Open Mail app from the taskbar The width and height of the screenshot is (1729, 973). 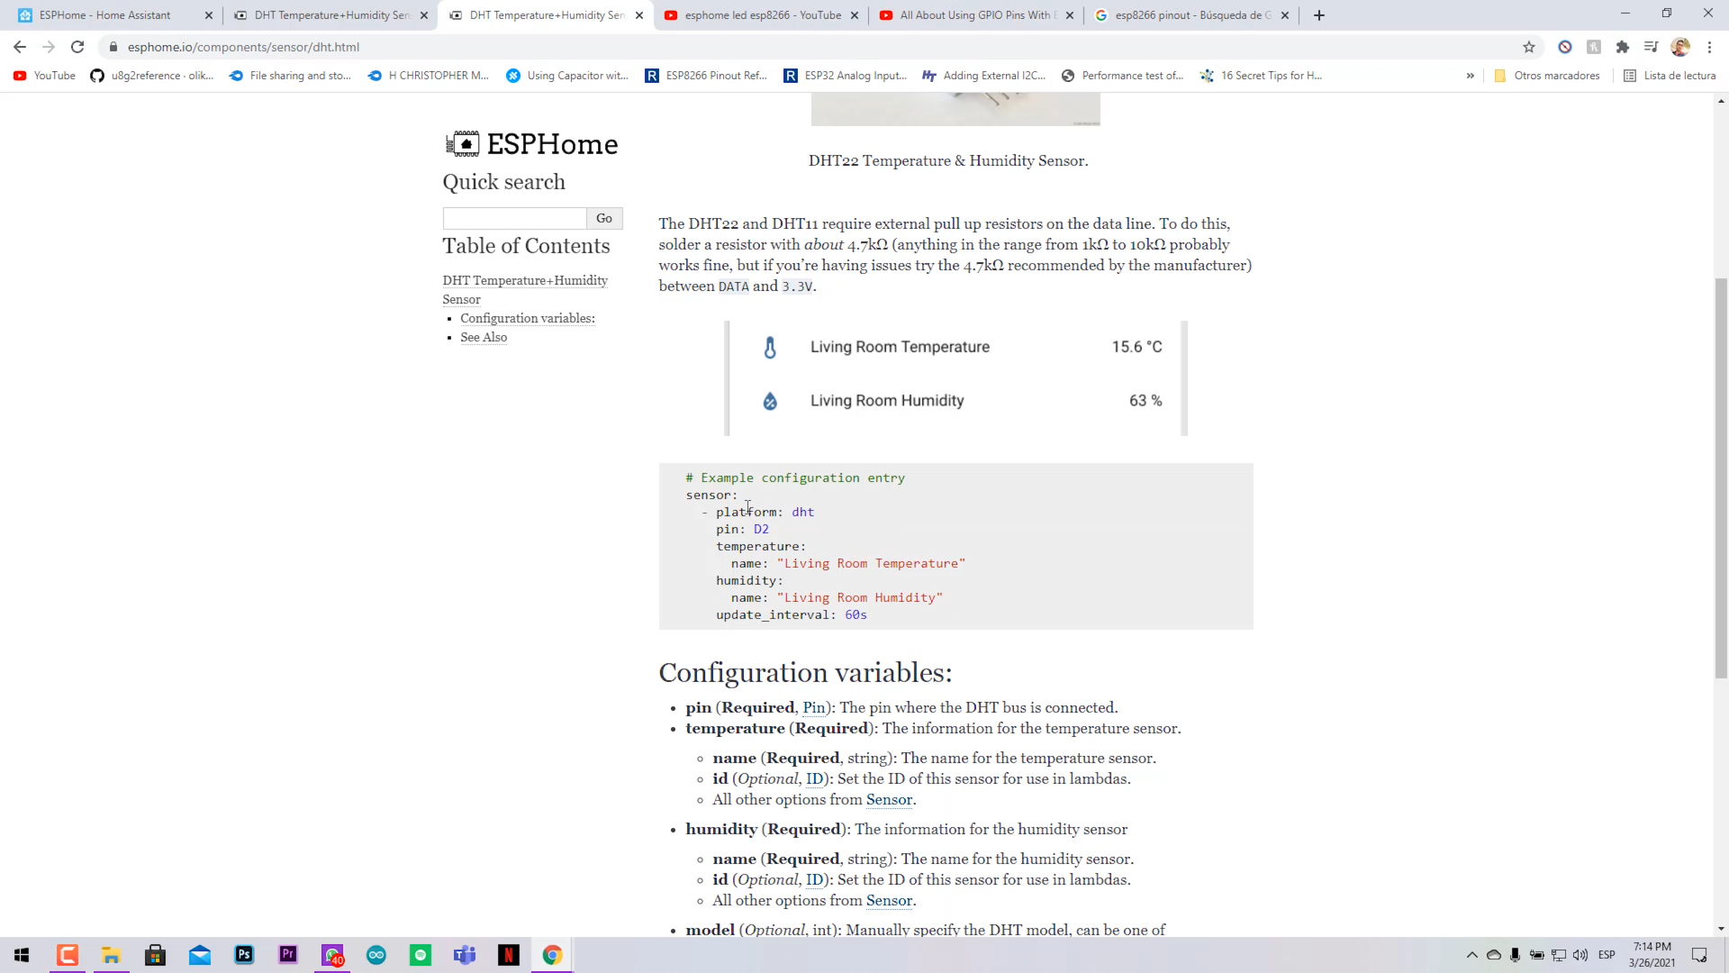tap(200, 955)
